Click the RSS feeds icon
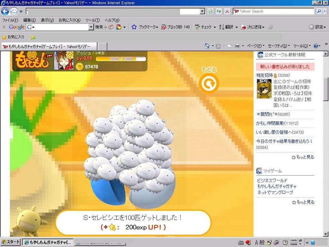329x247 pixels. pos(218,46)
